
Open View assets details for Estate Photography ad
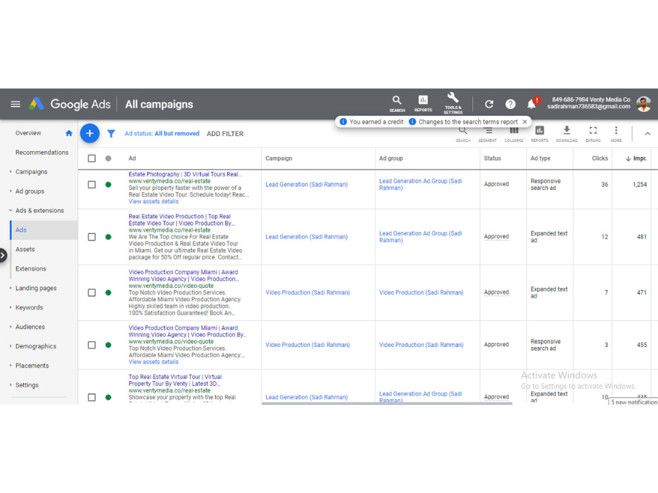click(x=153, y=202)
